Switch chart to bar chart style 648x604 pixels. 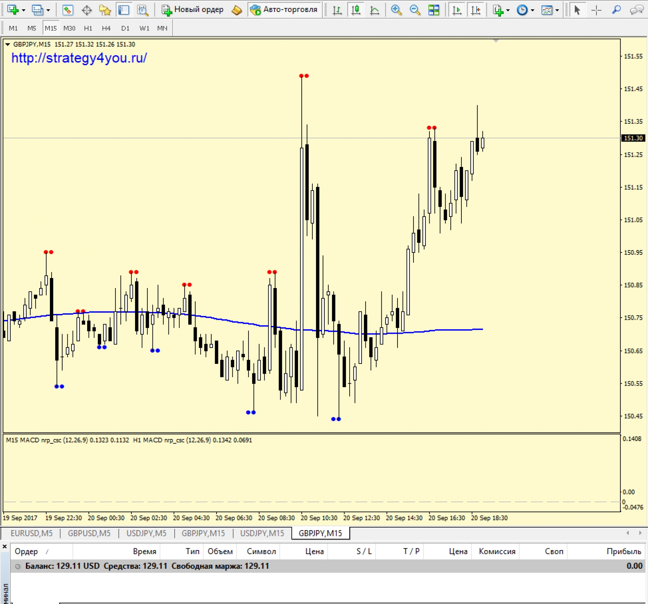tap(337, 10)
